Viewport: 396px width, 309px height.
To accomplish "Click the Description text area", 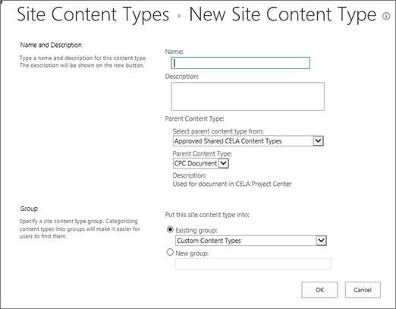I will point(248,96).
